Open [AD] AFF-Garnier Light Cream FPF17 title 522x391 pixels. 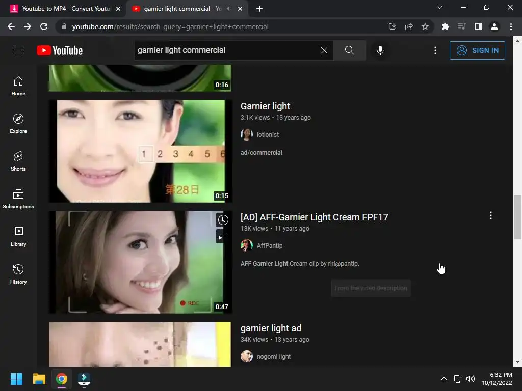click(314, 217)
